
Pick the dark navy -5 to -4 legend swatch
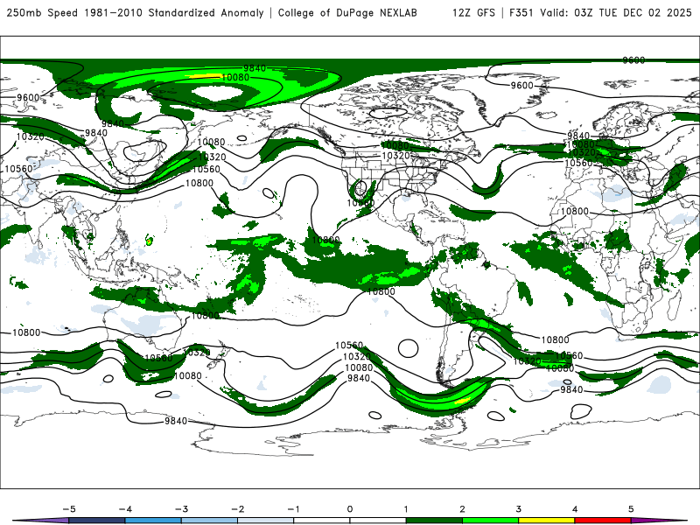(97, 521)
